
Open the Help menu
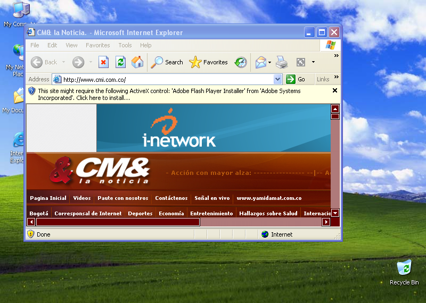click(145, 45)
